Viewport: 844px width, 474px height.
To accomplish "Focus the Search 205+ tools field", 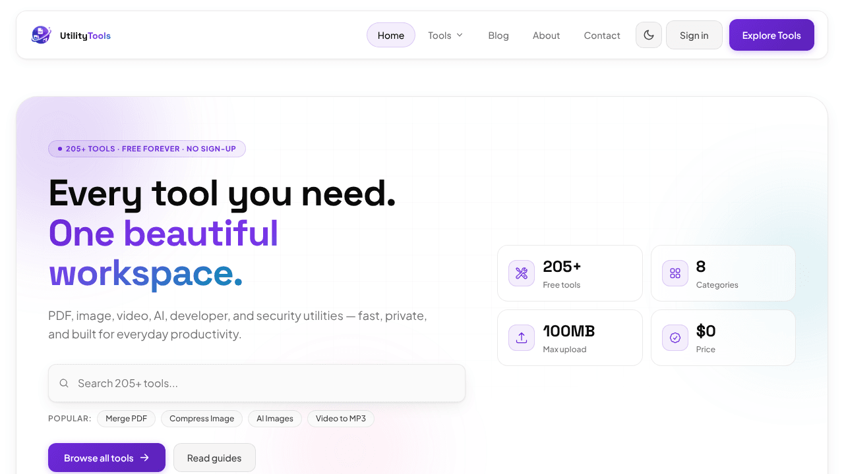I will point(256,383).
